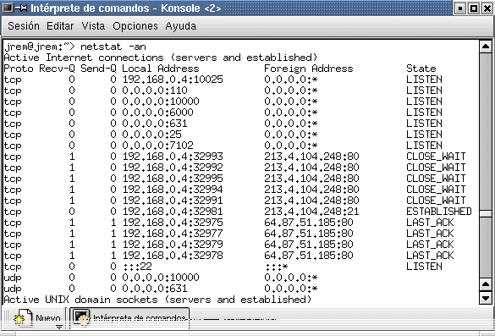Click scrollbar up arrow near the bottom
The width and height of the screenshot is (495, 336).
485,285
